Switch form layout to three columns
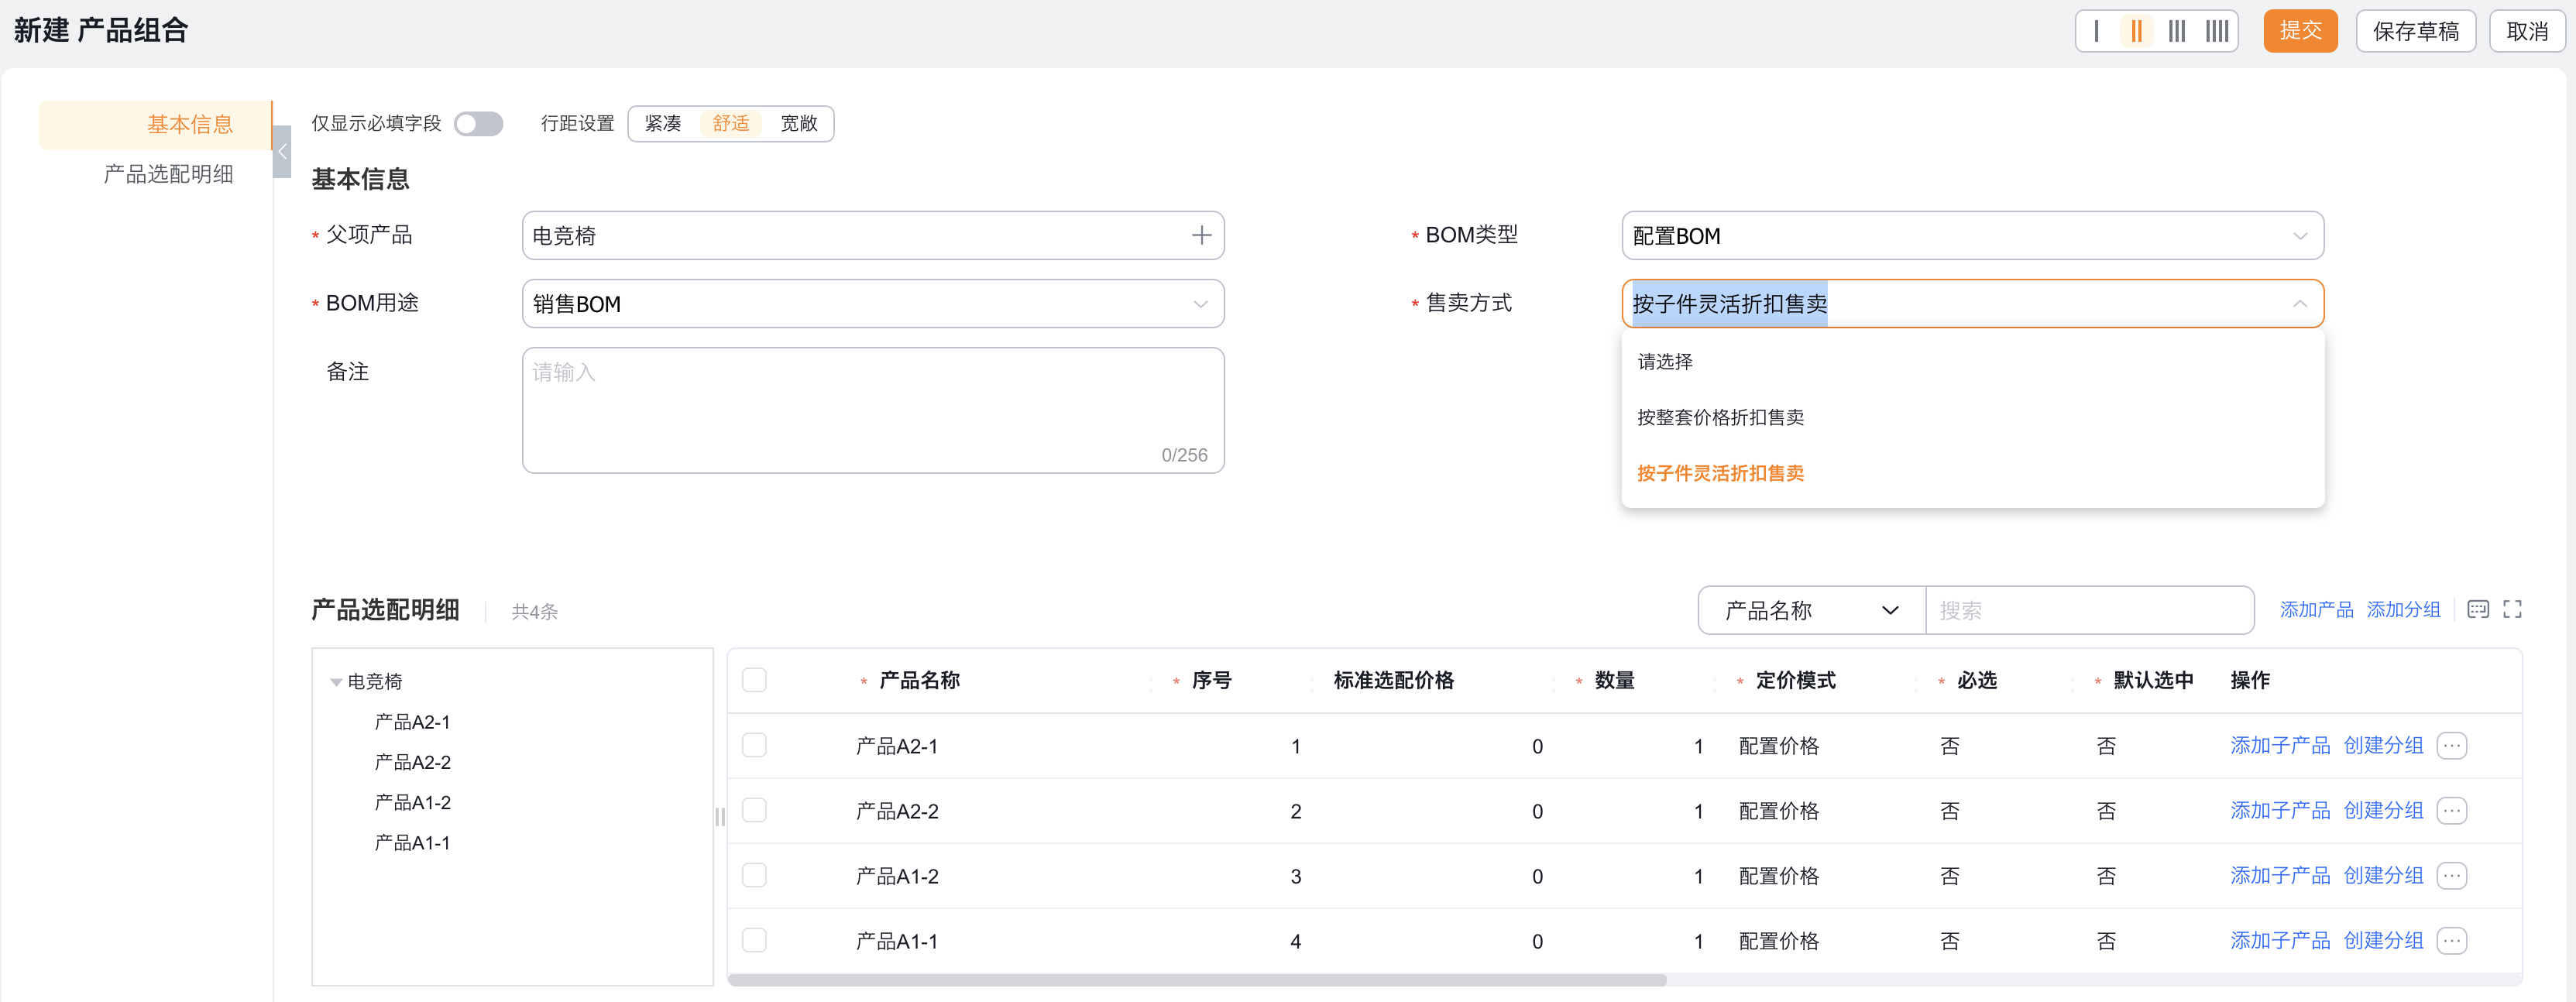Viewport: 2576px width, 1002px height. tap(2177, 31)
